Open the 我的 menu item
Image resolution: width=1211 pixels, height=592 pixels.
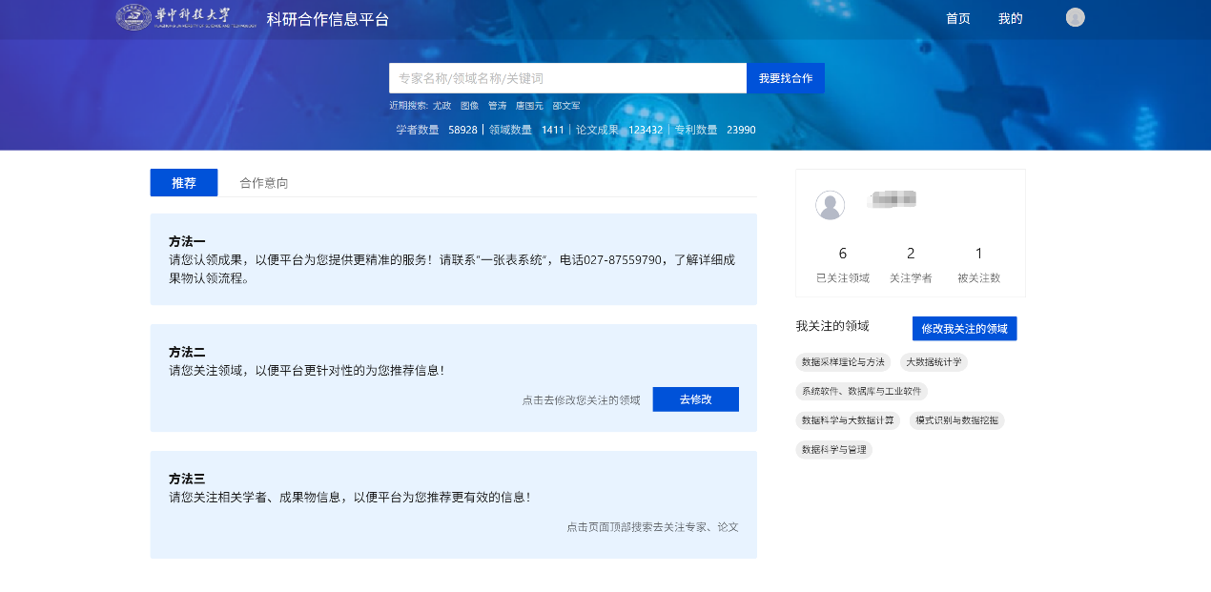[x=1010, y=18]
